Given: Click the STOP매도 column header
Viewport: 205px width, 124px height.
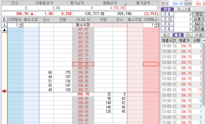Looking at the screenshot, I should 15,20.
